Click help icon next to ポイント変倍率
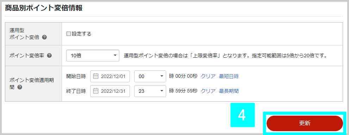 [49, 56]
